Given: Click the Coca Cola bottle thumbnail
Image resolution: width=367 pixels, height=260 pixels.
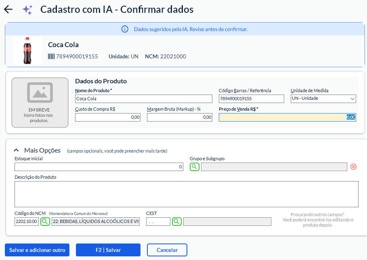Looking at the screenshot, I should pos(27,51).
